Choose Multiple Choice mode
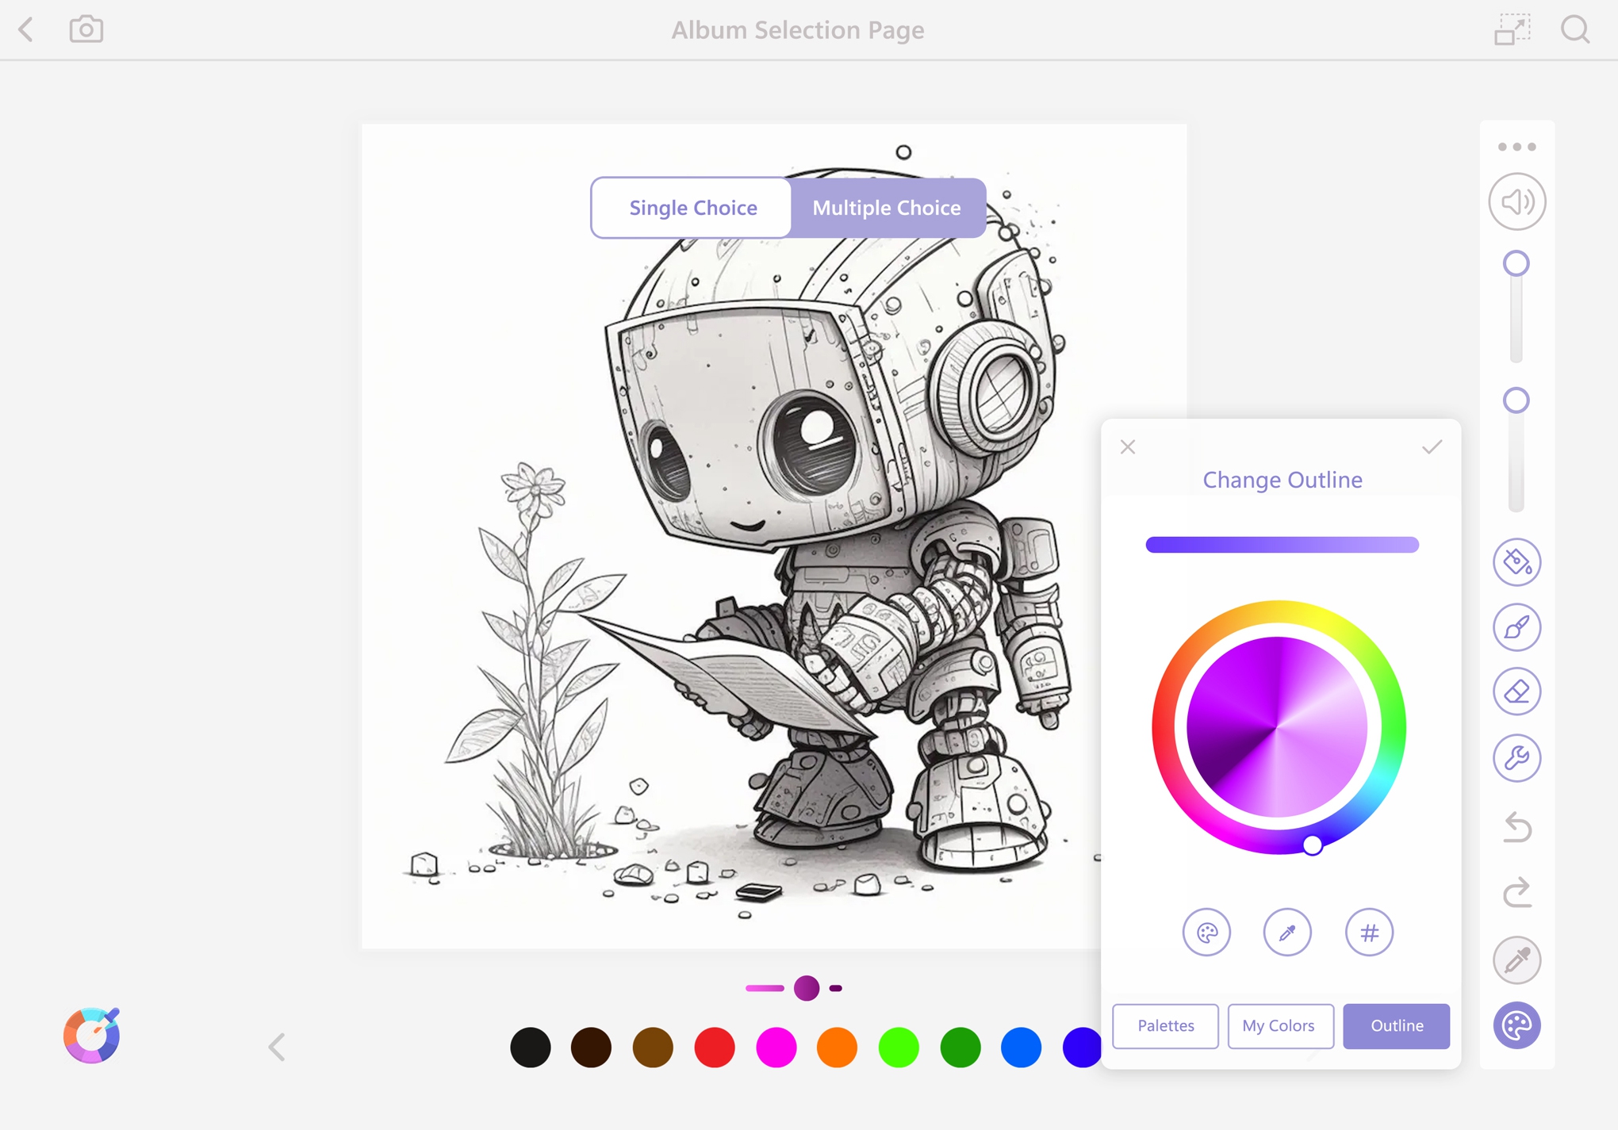The image size is (1618, 1130). (x=887, y=208)
